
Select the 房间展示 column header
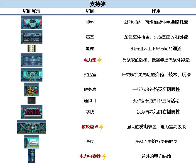tap(31, 11)
